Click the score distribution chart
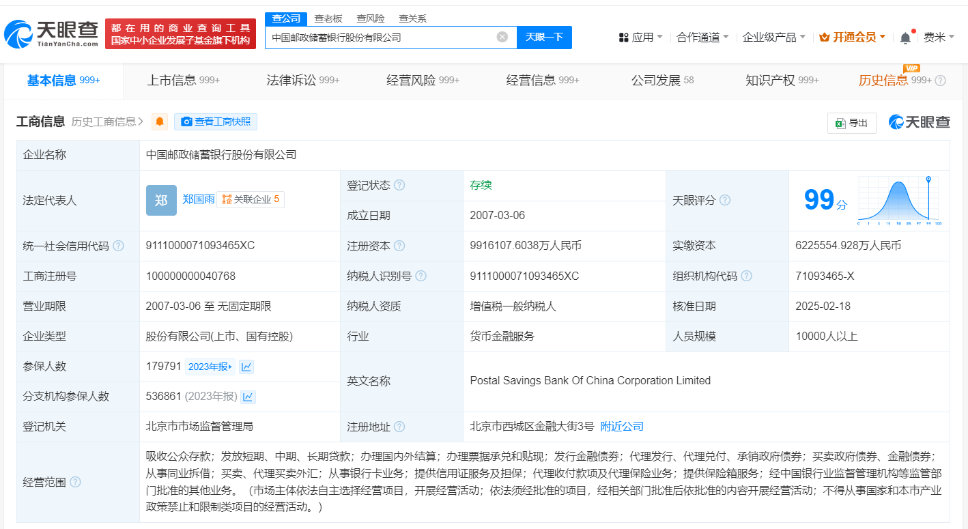 pos(900,201)
